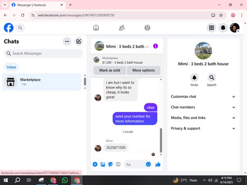This screenshot has width=247, height=185.
Task: Go to the Home feed icon
Action: point(96,28)
